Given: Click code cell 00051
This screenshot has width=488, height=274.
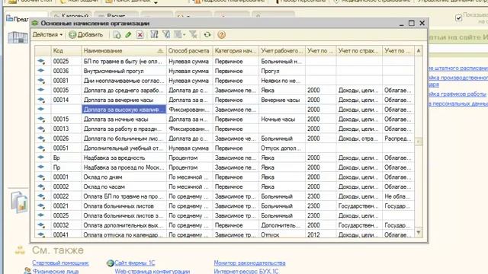Looking at the screenshot, I should click(x=66, y=148).
